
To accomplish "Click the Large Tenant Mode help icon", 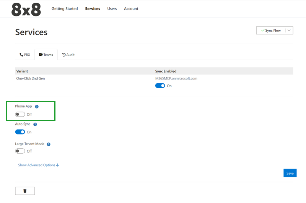I will pos(49,144).
